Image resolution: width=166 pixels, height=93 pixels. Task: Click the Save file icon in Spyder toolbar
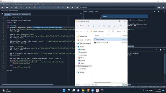point(11,7)
